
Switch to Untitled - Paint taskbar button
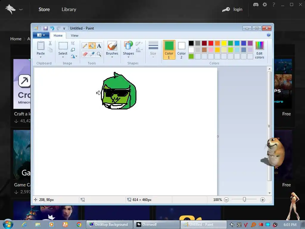[x=204, y=225]
